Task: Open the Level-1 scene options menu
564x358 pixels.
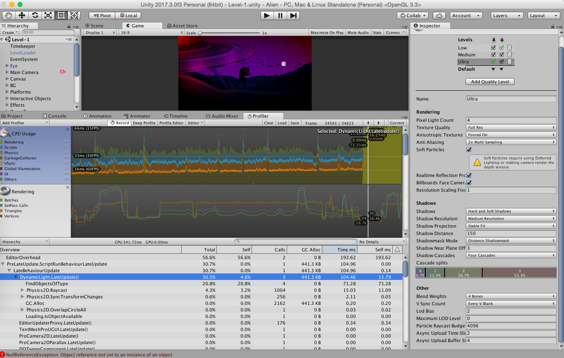Action: coord(69,40)
